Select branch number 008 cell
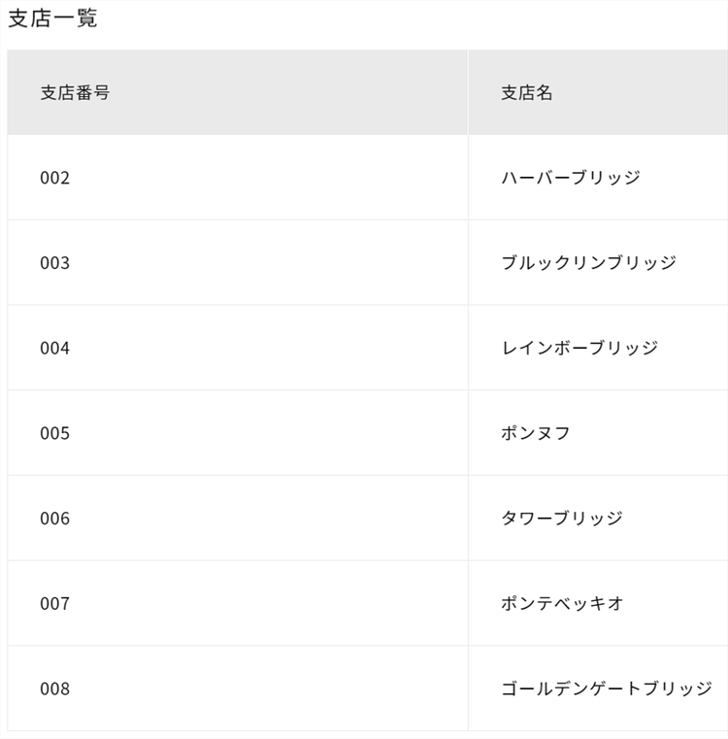The width and height of the screenshot is (728, 739). [x=55, y=689]
